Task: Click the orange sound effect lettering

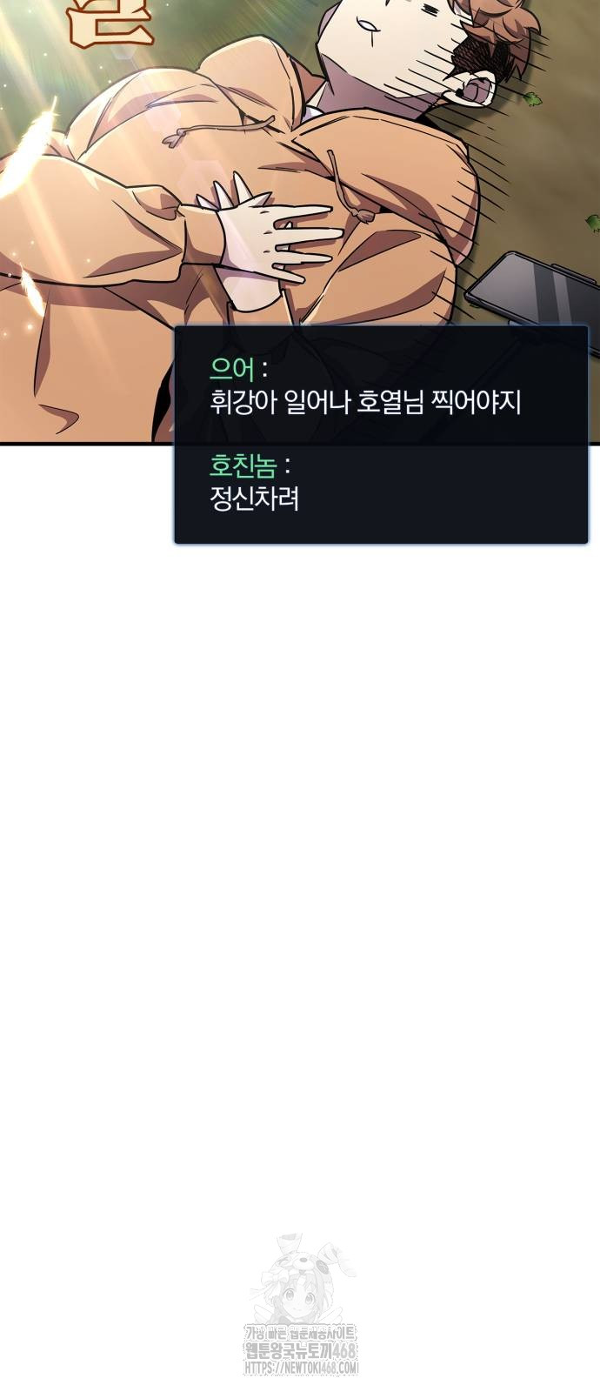Action: pyautogui.click(x=109, y=23)
